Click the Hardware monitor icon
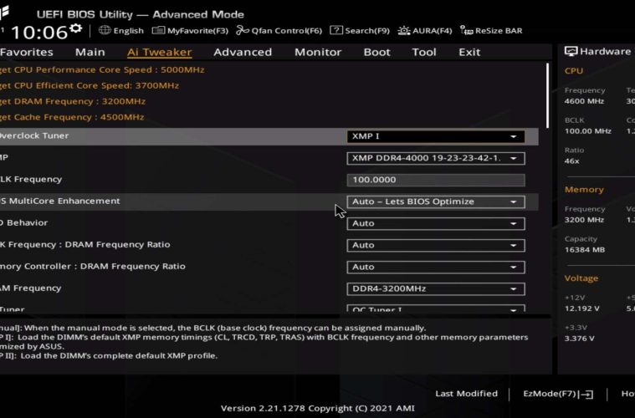 pyautogui.click(x=571, y=51)
